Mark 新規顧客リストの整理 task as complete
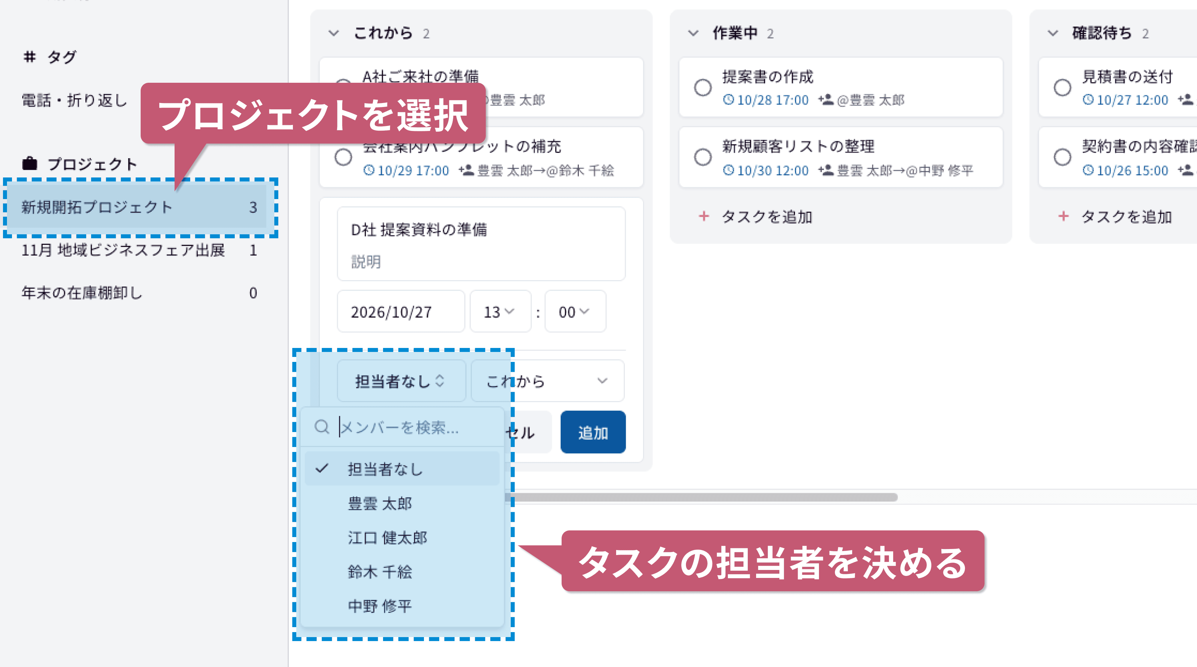1197x667 pixels. point(703,157)
